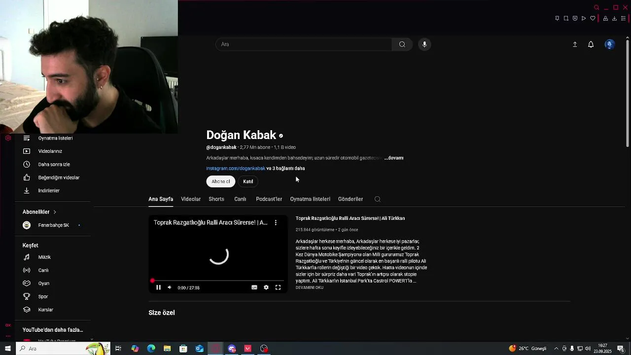631x355 pixels.
Task: Open the browser downloads icon
Action: pos(614,18)
